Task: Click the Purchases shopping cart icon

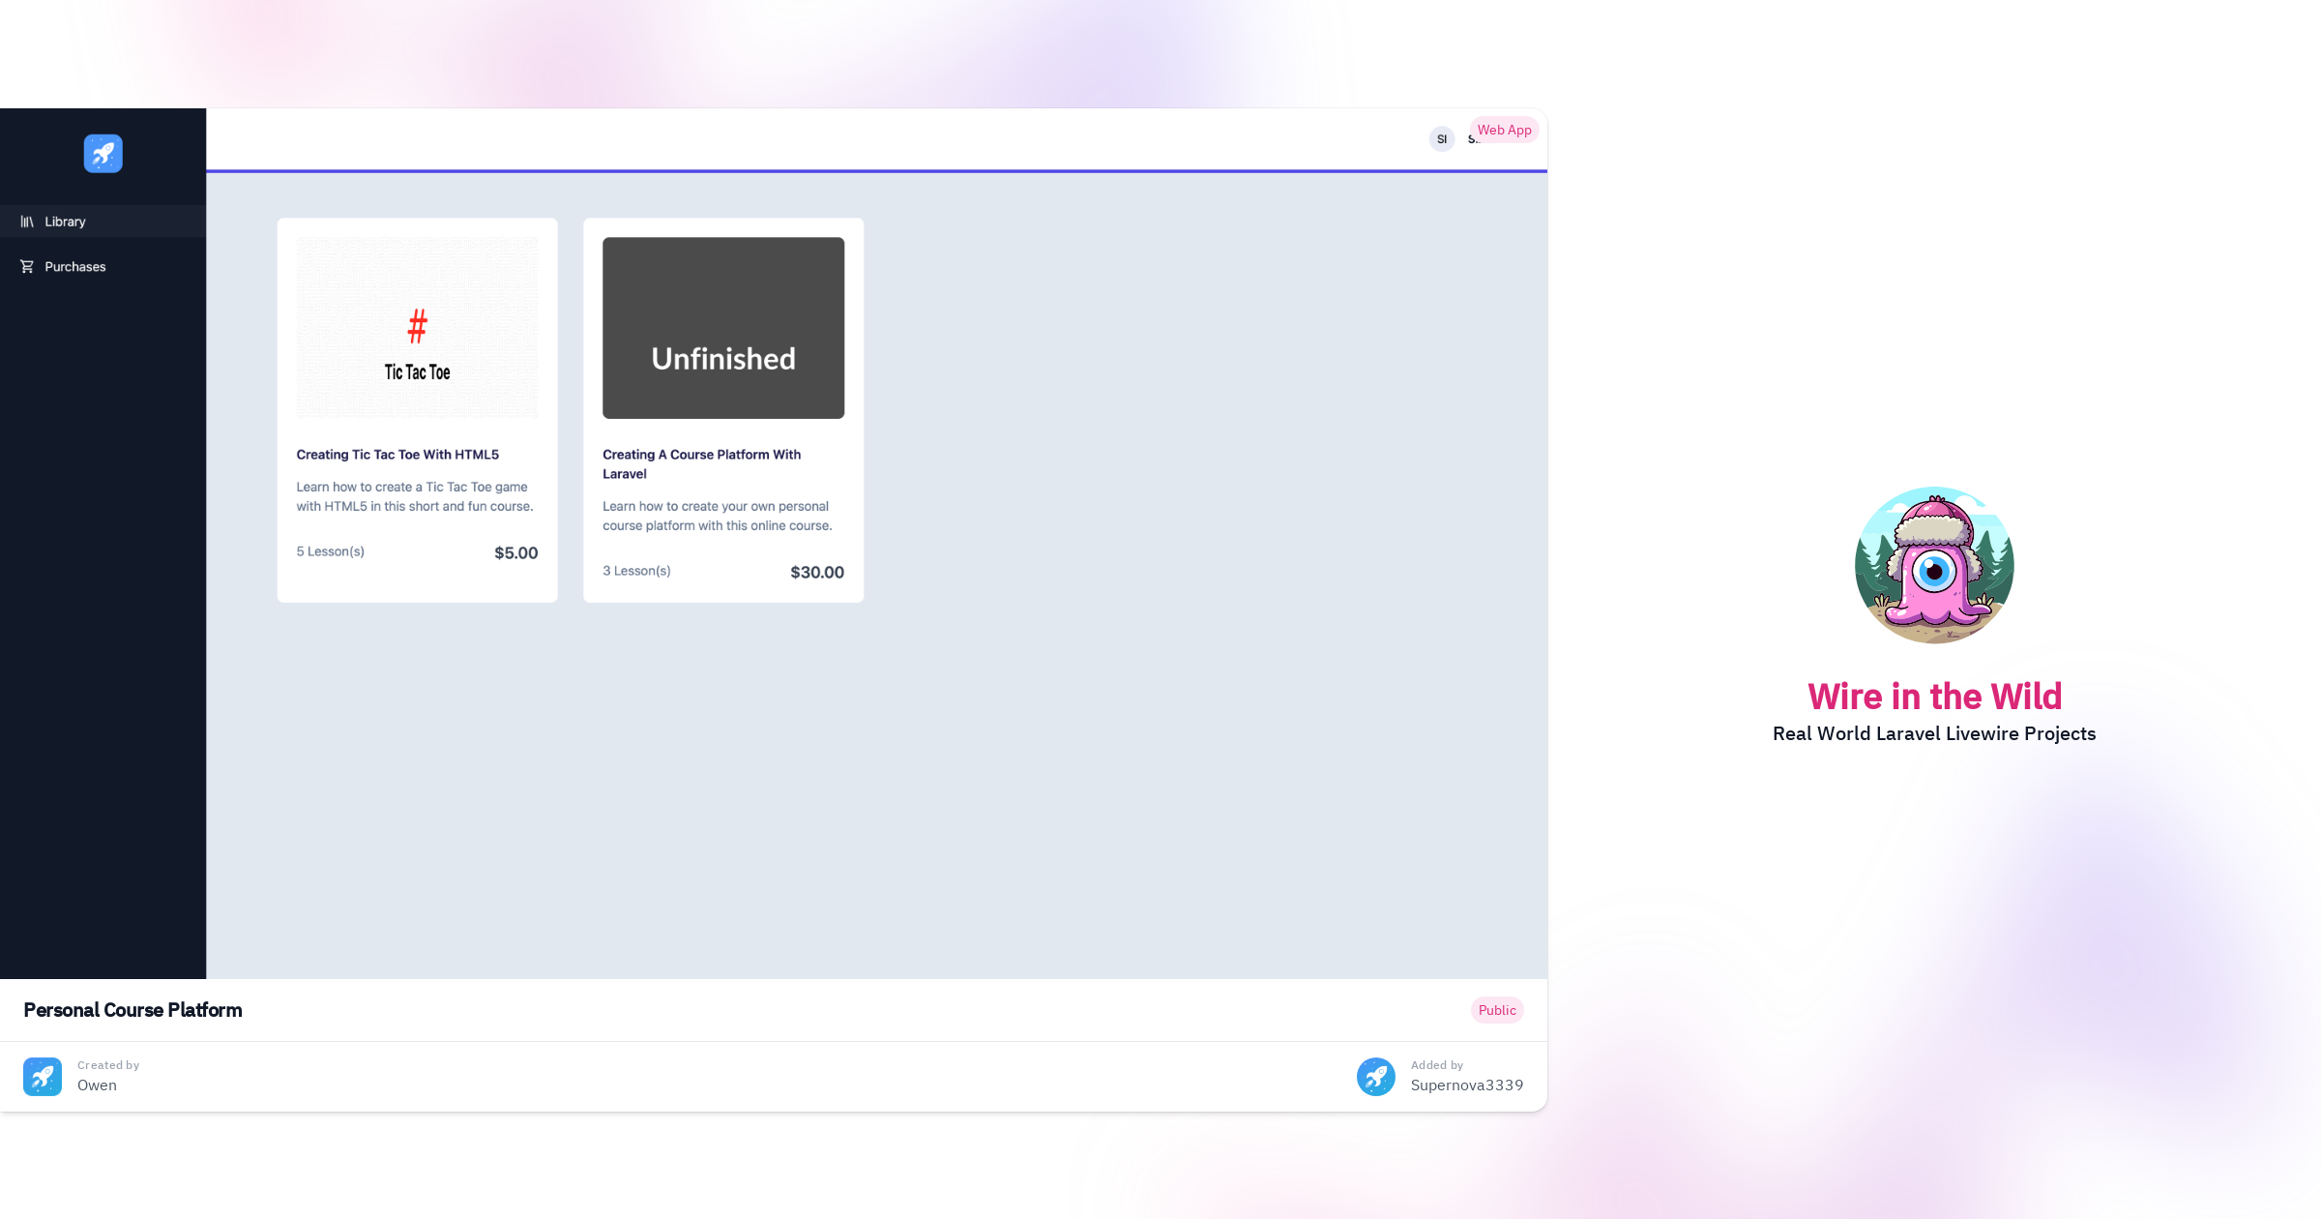Action: [x=27, y=267]
